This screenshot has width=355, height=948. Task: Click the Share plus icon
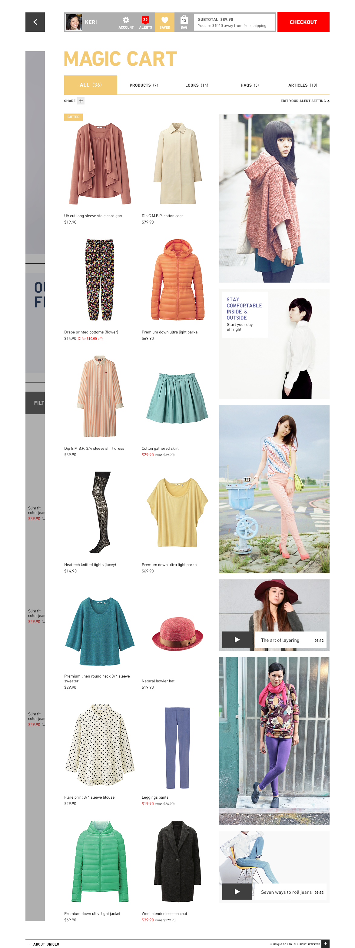tap(81, 101)
